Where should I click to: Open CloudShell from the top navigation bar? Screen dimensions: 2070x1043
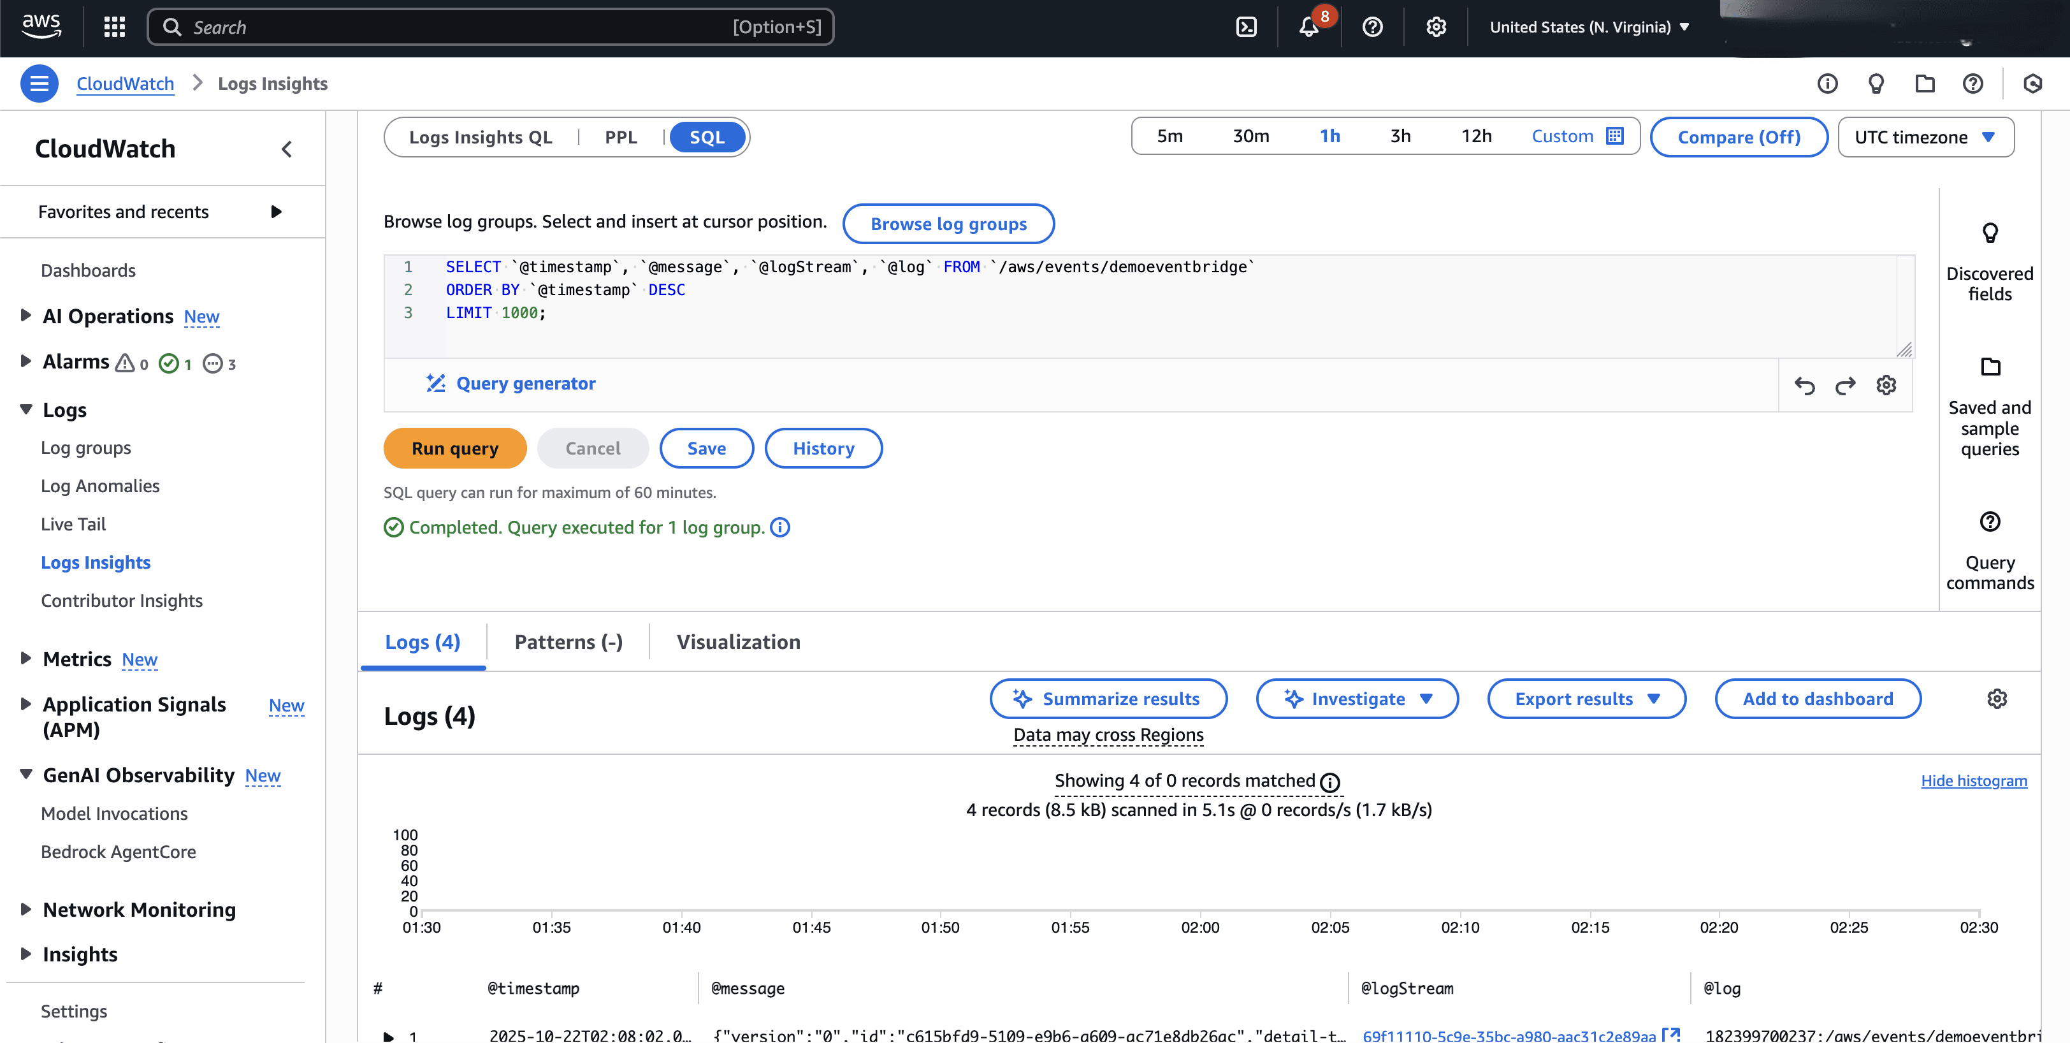click(1247, 27)
